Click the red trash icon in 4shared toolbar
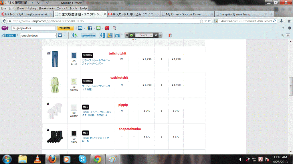This screenshot has height=164, width=293. [170, 35]
